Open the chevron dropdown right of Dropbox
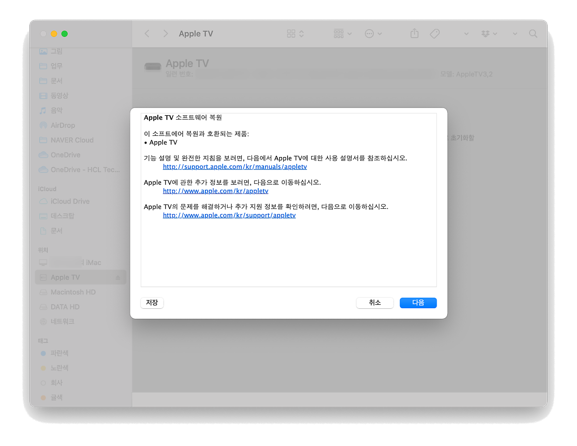 tap(515, 34)
